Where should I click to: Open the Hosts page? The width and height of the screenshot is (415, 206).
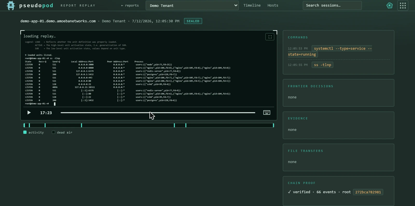(273, 5)
